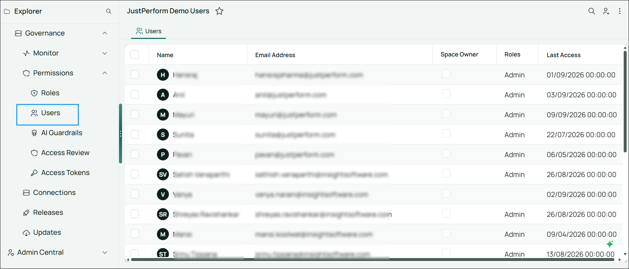Open Roles in the sidebar
The height and width of the screenshot is (269, 629).
pyautogui.click(x=50, y=93)
